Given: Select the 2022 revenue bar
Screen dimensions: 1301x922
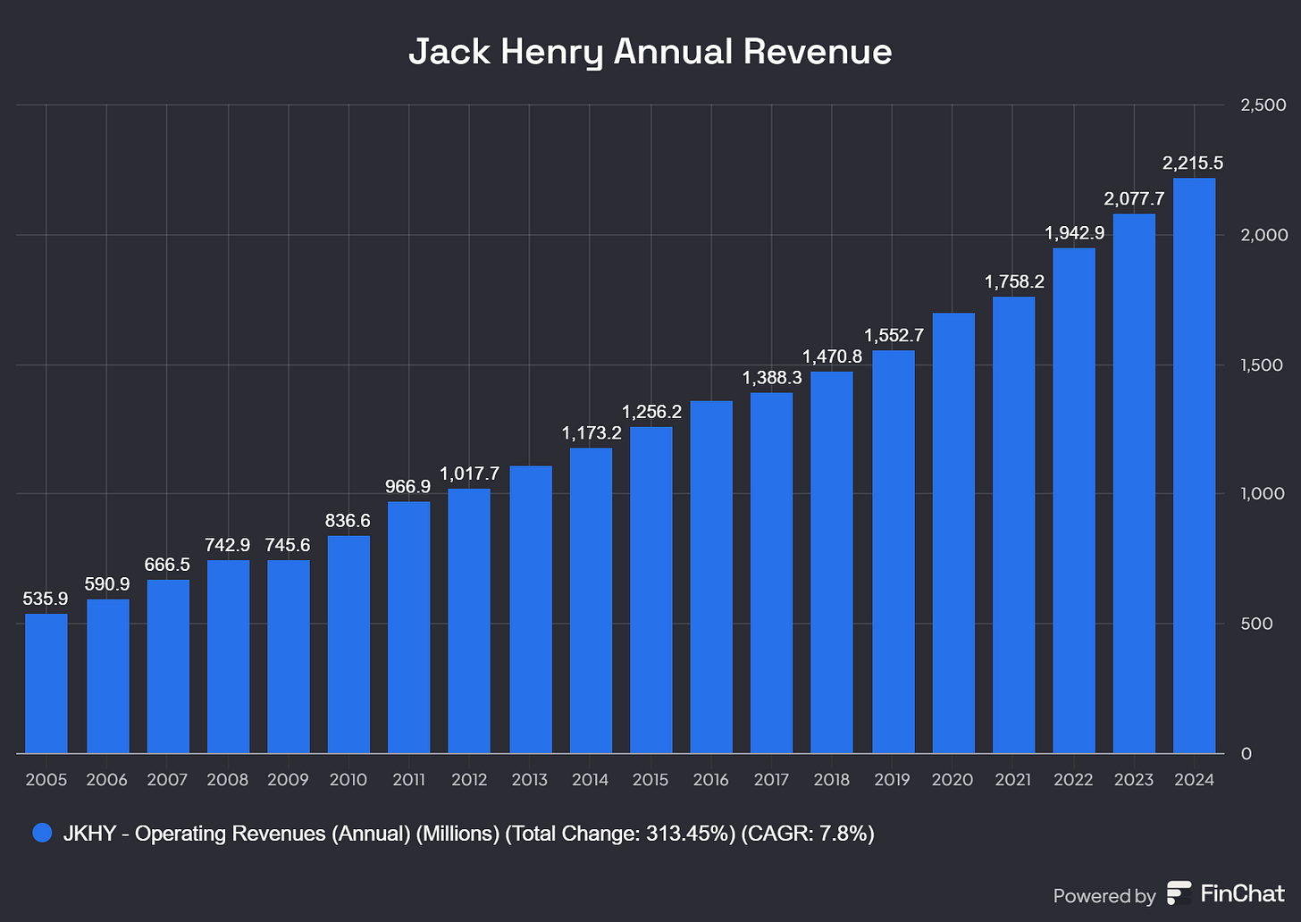Looking at the screenshot, I should click(1074, 500).
